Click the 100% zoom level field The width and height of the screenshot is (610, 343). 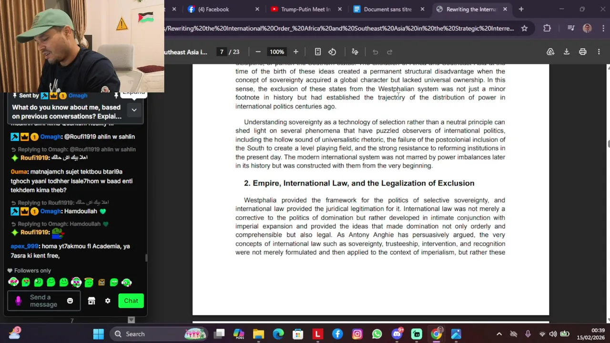[277, 52]
